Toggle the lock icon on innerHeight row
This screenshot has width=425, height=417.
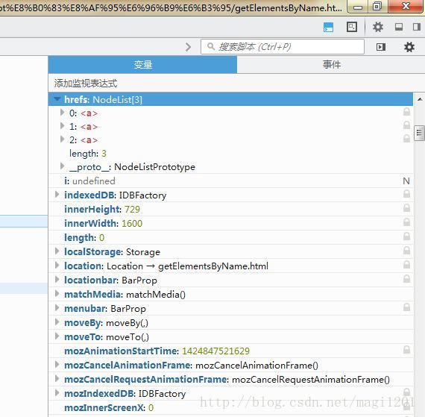[x=406, y=208]
